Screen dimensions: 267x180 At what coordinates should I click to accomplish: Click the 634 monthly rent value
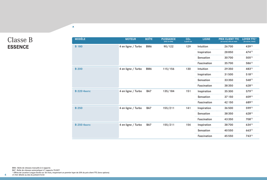click(249, 125)
